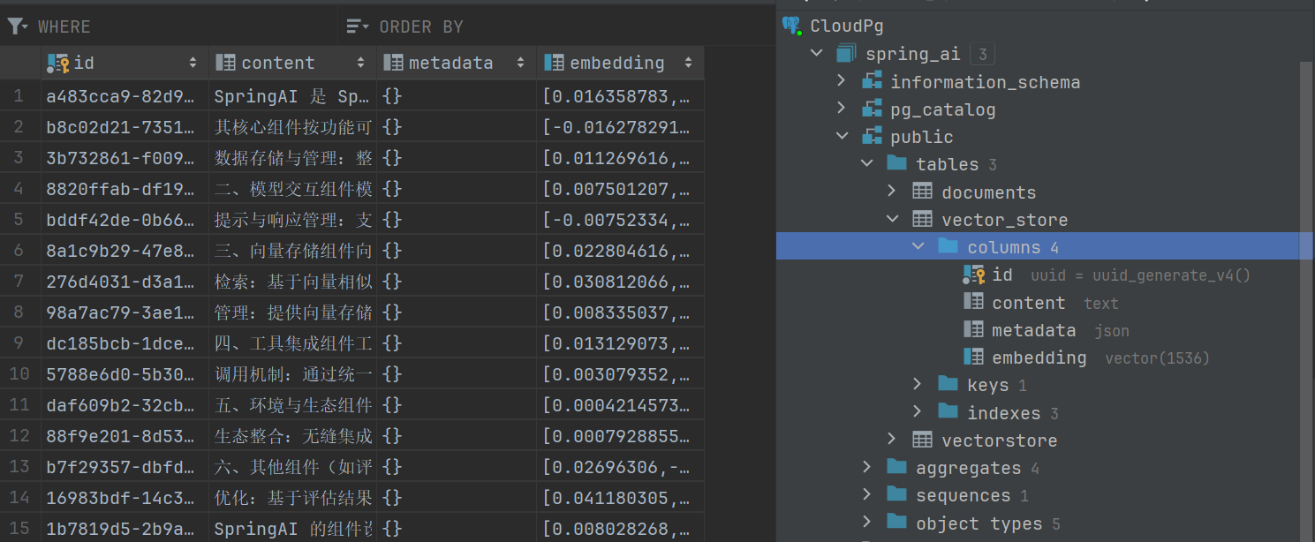The height and width of the screenshot is (542, 1315).
Task: Expand the aggregates folder
Action: 867,467
